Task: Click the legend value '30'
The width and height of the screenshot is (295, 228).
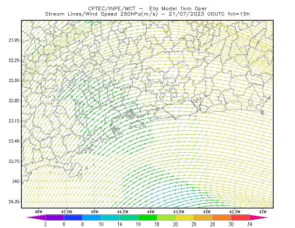Action: click(x=231, y=224)
